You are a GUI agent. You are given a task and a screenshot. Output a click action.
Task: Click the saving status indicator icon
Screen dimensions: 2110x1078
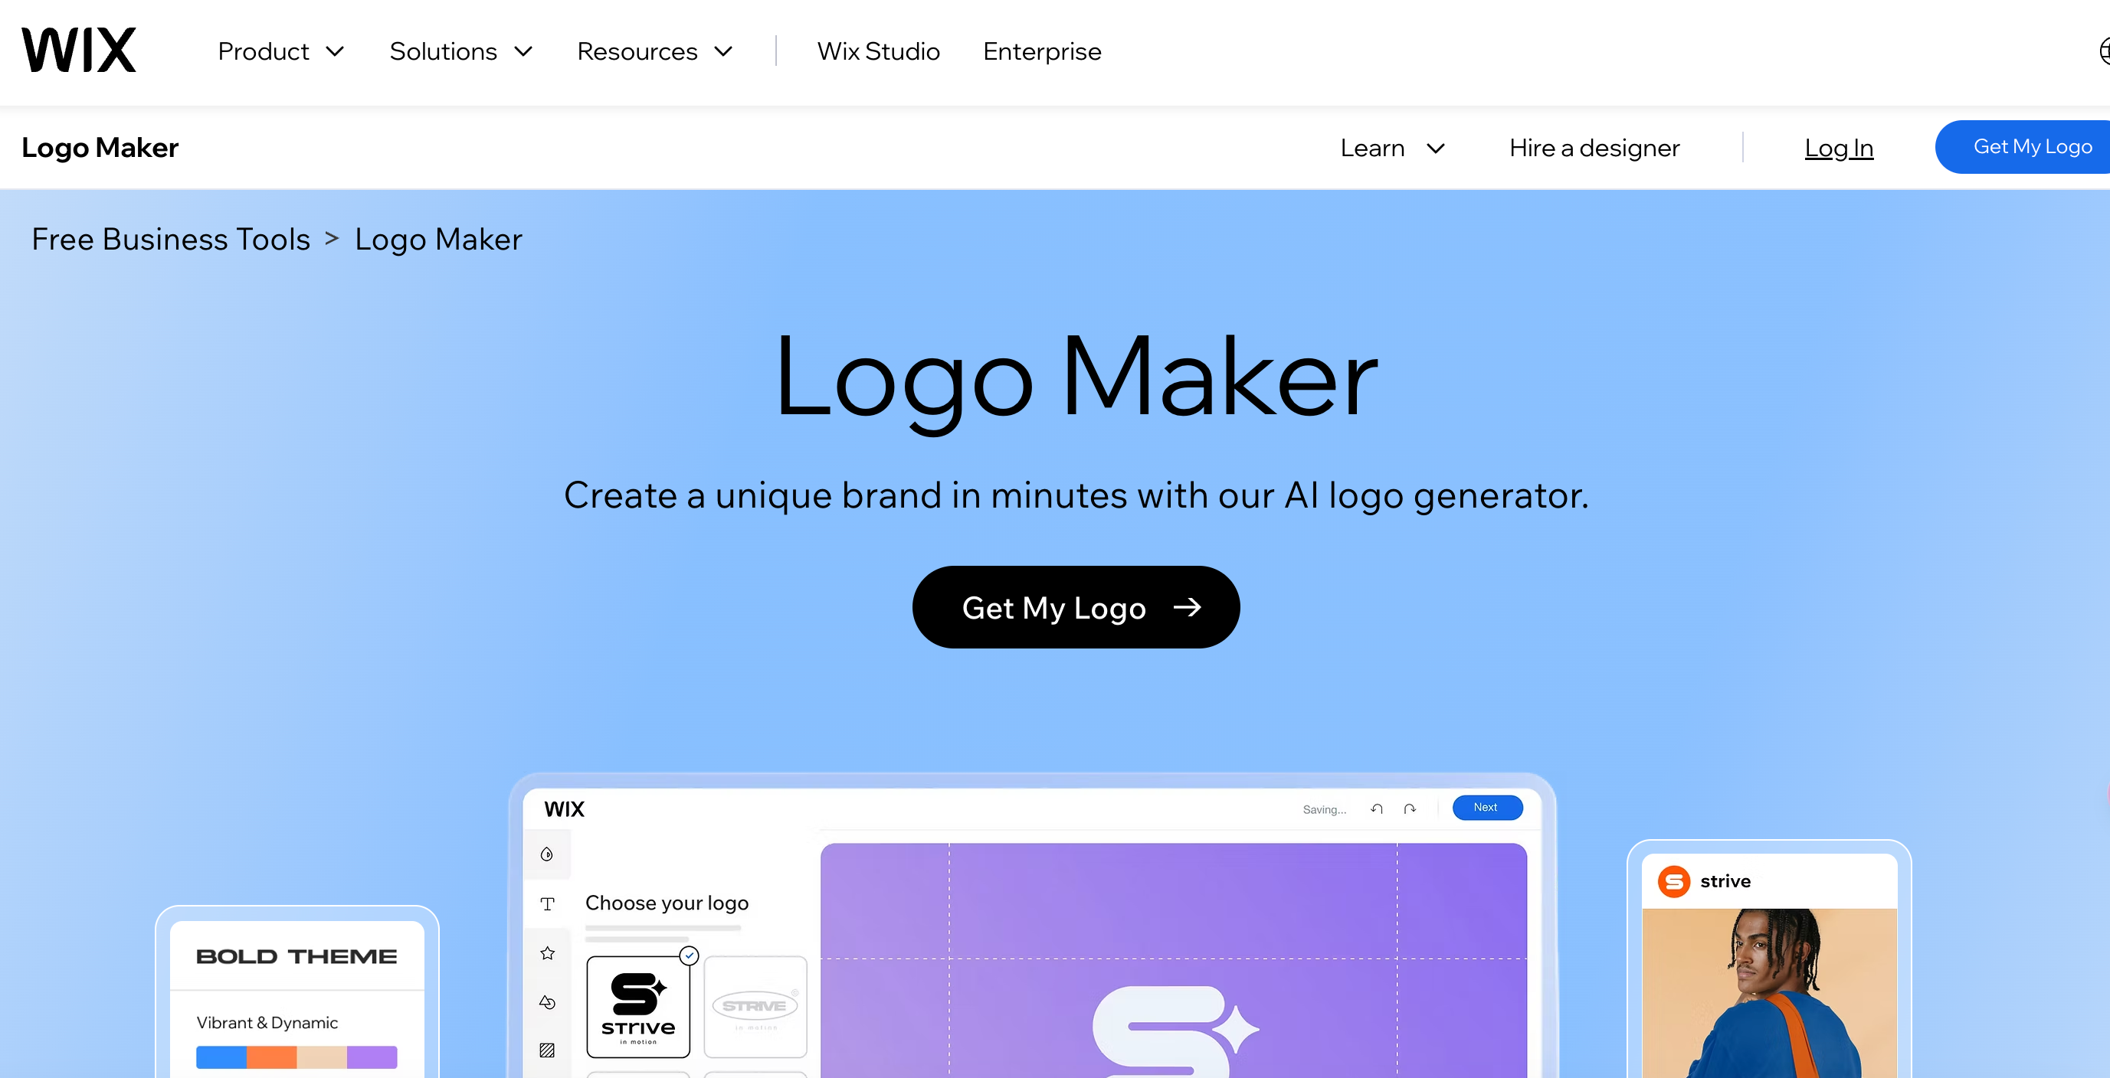(x=1323, y=808)
